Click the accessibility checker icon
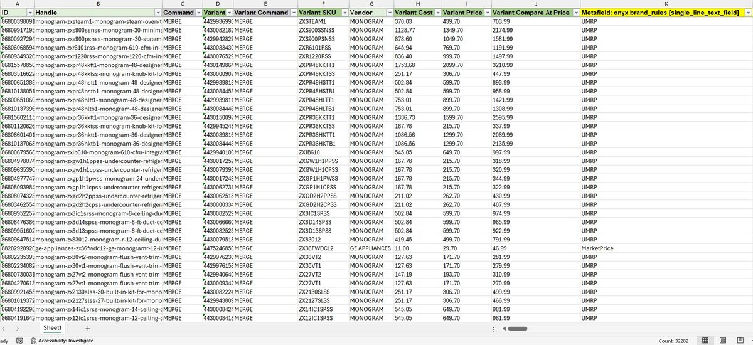Screen dimensions: 753x345 pyautogui.click(x=33, y=340)
